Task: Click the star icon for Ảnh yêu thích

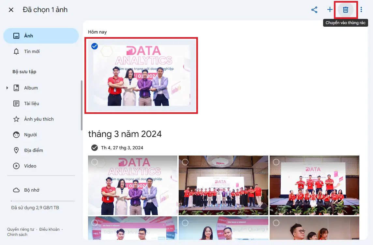Action: (16, 119)
